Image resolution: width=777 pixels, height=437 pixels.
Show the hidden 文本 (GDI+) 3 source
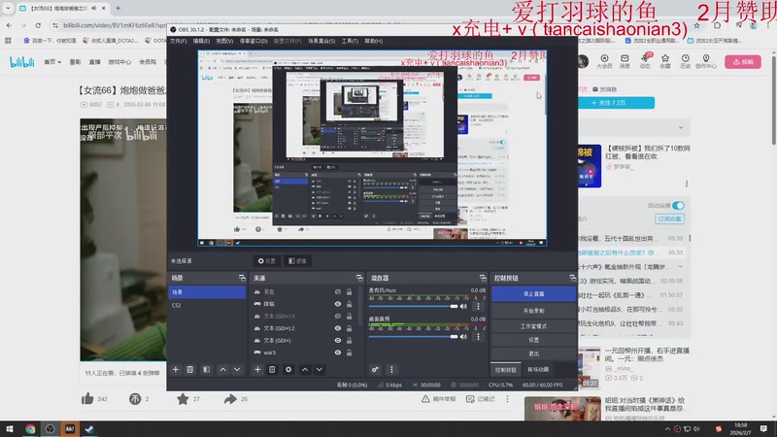click(x=337, y=317)
